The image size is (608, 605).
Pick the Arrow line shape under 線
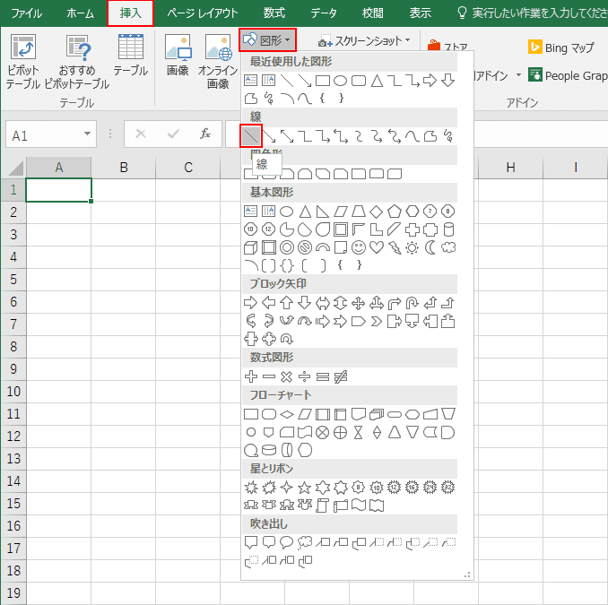(269, 136)
